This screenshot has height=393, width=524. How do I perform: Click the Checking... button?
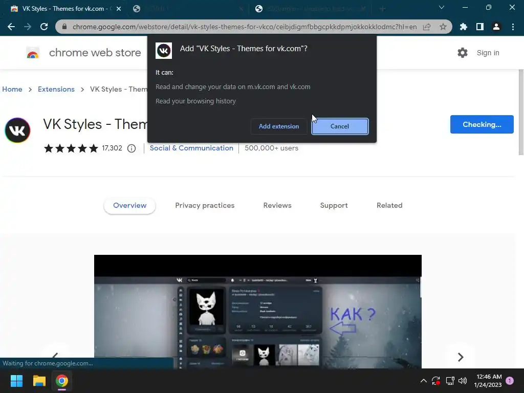point(482,124)
